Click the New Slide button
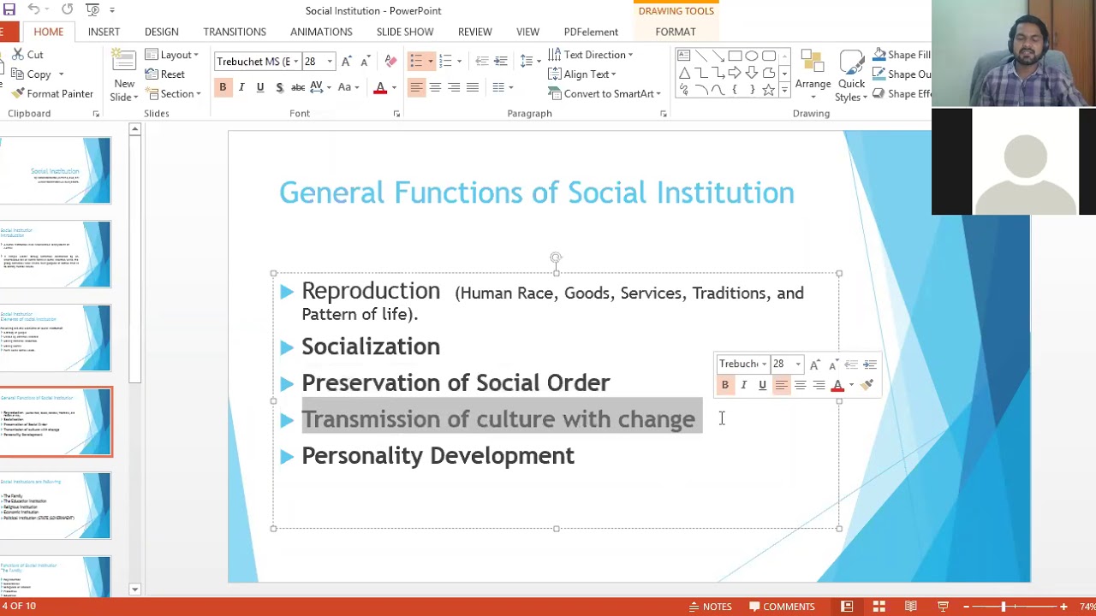This screenshot has height=616, width=1096. point(124,77)
